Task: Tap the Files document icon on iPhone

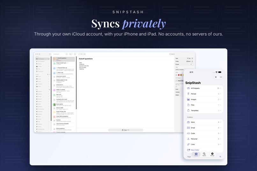Action: pyautogui.click(x=188, y=105)
